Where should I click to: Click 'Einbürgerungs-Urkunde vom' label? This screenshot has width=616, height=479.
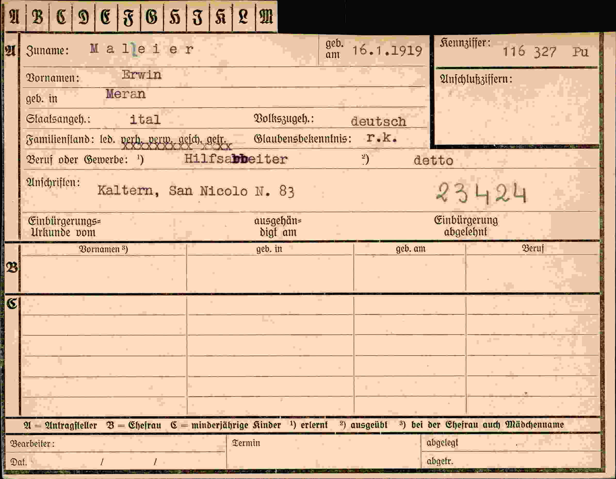point(64,227)
